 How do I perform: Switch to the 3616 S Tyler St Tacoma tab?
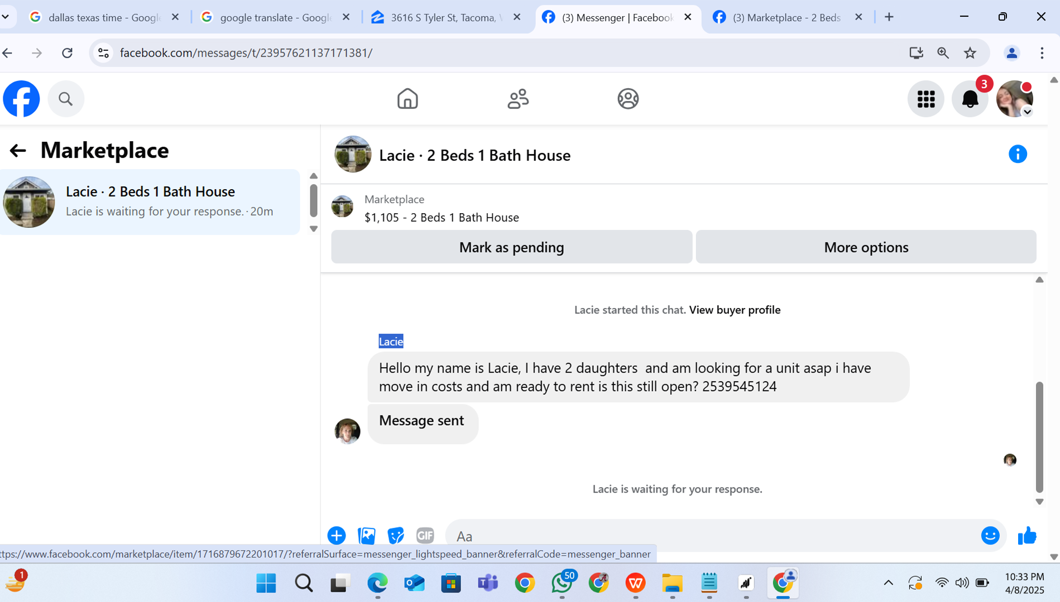point(446,17)
